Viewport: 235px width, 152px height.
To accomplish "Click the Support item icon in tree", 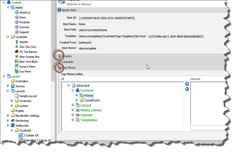I will [x=17, y=32].
